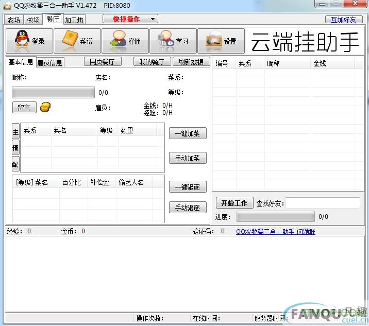Click the 开始工作 start button

(x=234, y=203)
